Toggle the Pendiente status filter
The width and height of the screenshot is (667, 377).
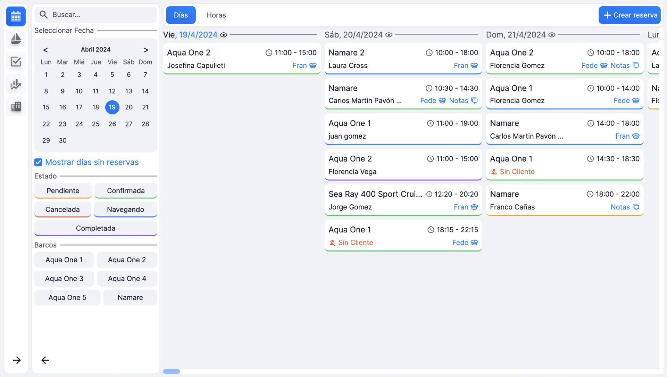[x=63, y=191]
